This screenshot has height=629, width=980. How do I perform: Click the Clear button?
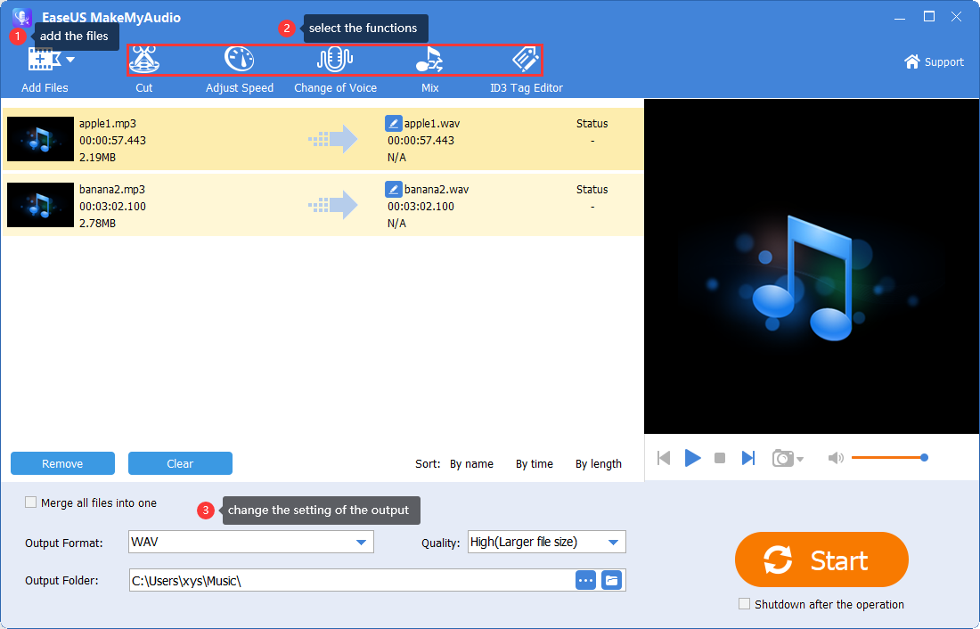(180, 463)
